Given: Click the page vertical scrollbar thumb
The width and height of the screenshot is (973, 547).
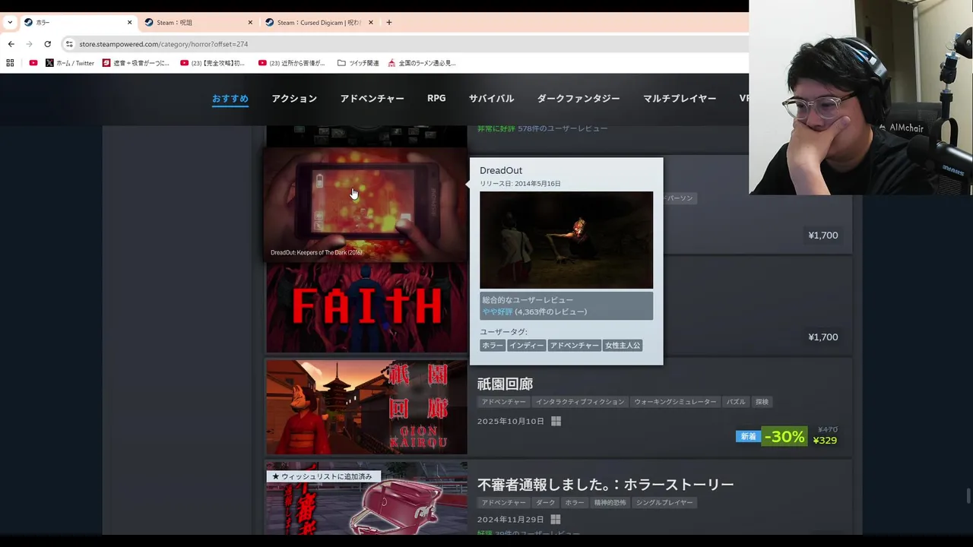Looking at the screenshot, I should pos(968,496).
